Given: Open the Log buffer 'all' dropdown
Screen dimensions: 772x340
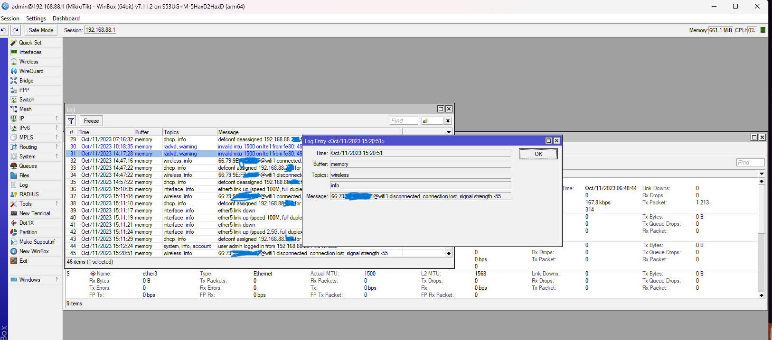Looking at the screenshot, I should coord(448,121).
